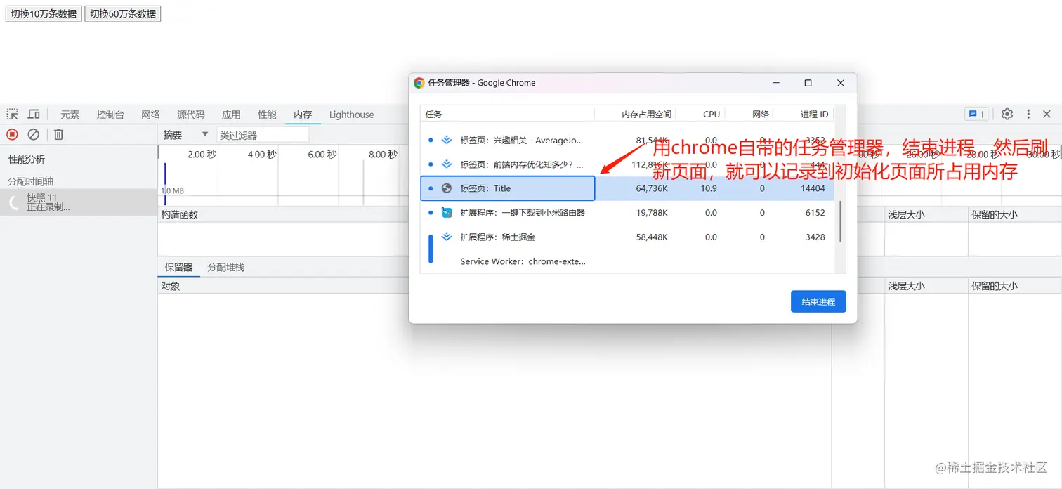Select the 标签页：前端内存优化知多少 row
Image resolution: width=1062 pixels, height=489 pixels.
[x=627, y=164]
